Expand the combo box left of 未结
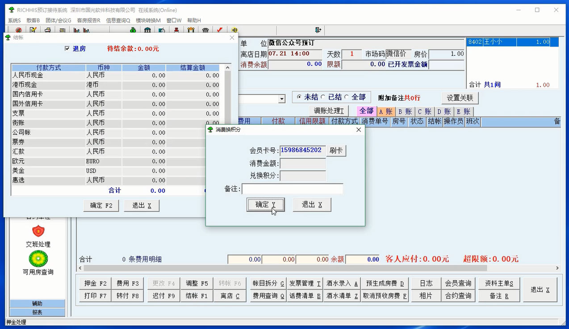Image resolution: width=569 pixels, height=329 pixels. tap(282, 99)
